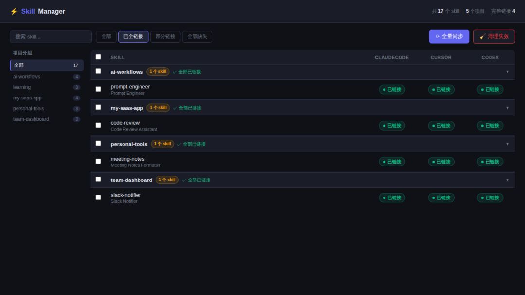The image size is (525, 295).
Task: Click slack-notifier Codex 已链接 status badge
Action: tap(490, 198)
